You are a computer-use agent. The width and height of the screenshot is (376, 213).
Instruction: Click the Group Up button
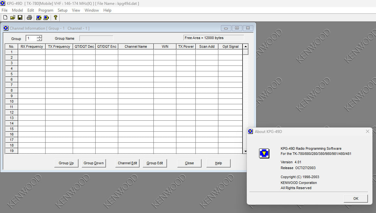(66, 163)
